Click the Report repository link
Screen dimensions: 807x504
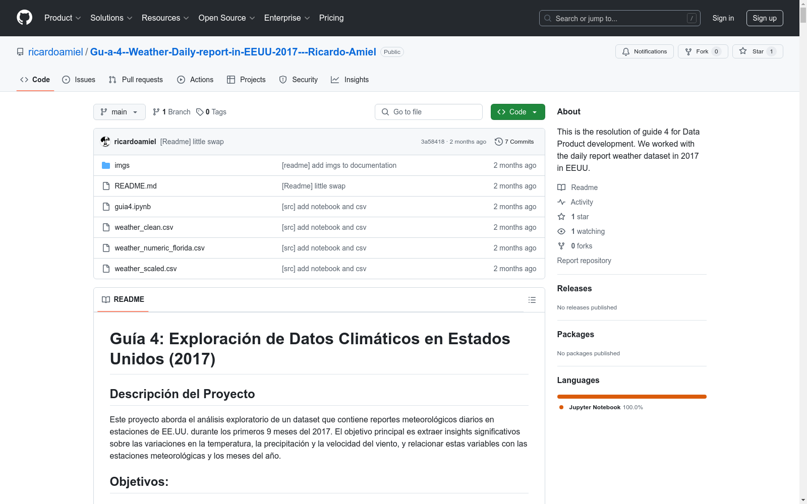click(x=584, y=261)
